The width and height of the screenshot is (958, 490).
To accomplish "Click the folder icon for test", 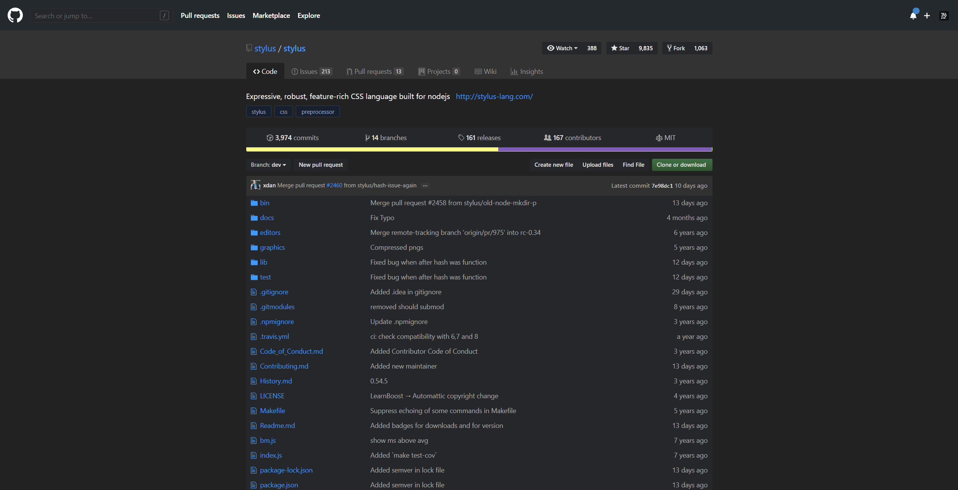I will [x=254, y=277].
